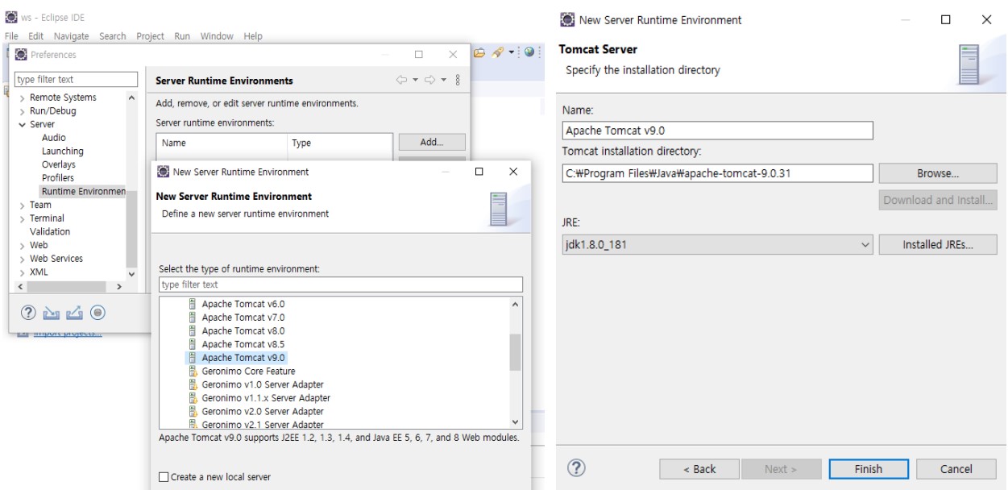Open the Run menu
This screenshot has width=1008, height=490.
pos(182,36)
